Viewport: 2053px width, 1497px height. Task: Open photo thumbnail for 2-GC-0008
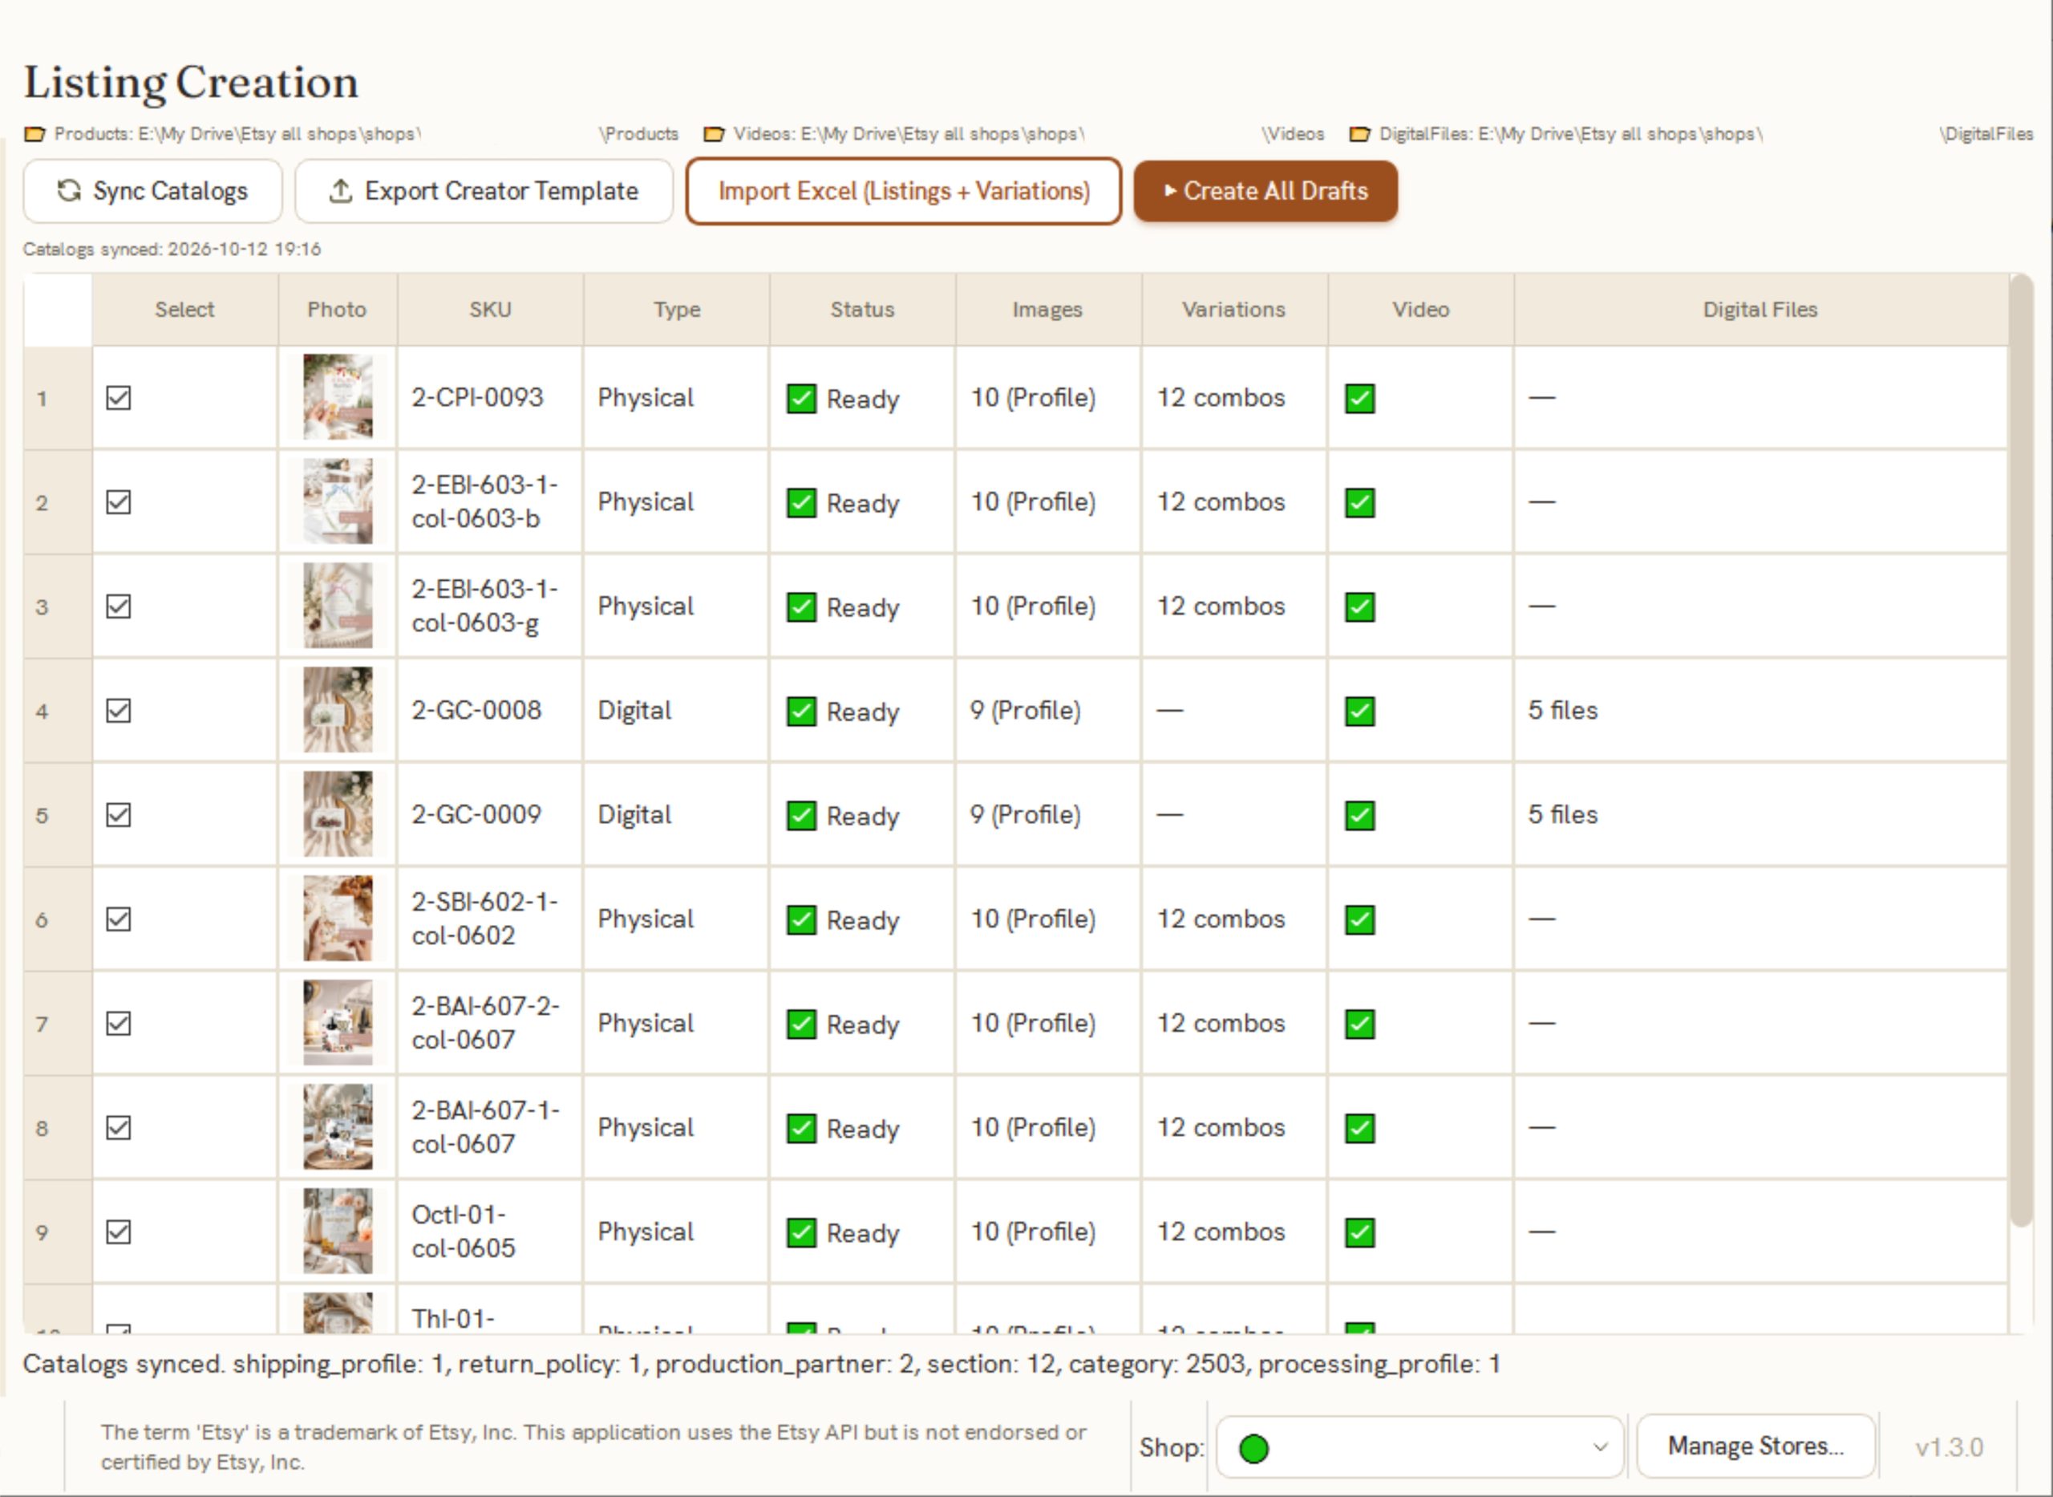(338, 709)
